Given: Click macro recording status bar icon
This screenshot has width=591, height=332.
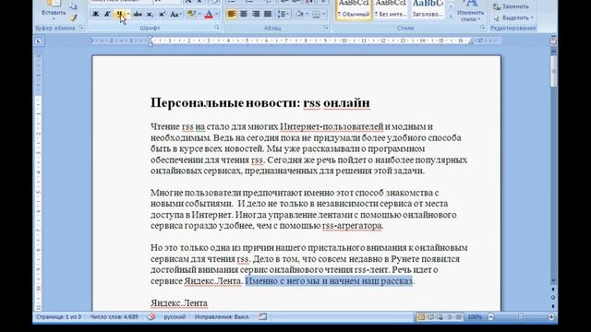Looking at the screenshot, I should click(x=262, y=317).
